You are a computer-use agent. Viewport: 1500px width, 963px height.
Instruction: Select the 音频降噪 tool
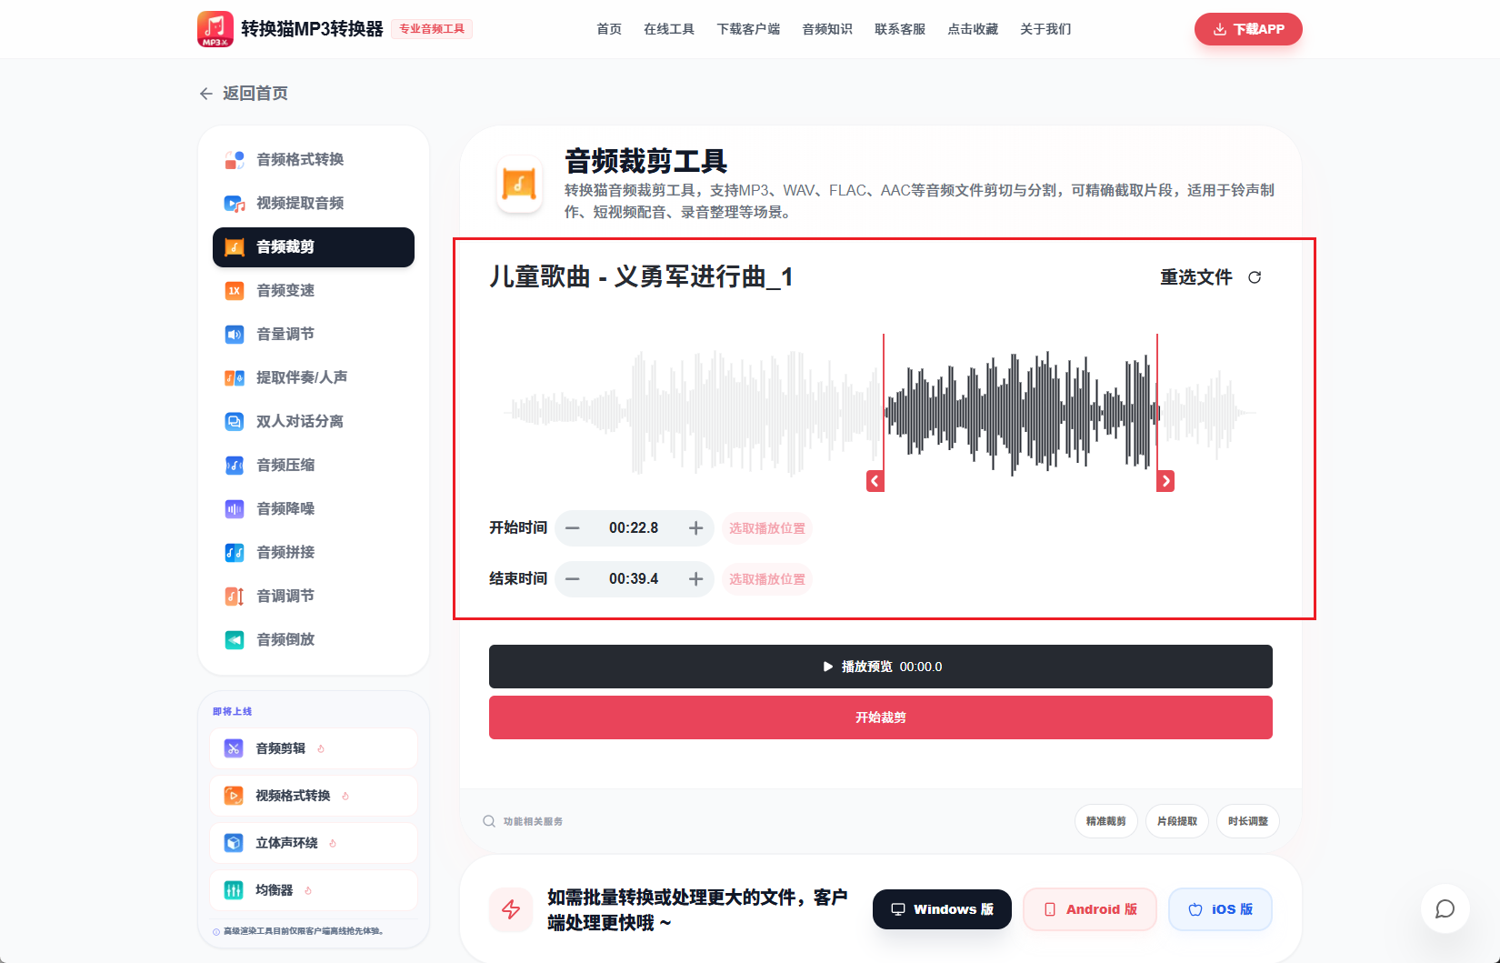point(285,508)
